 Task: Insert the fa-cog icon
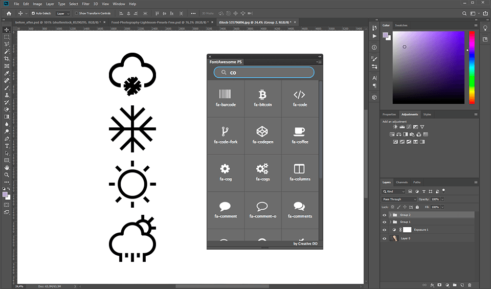(x=226, y=173)
